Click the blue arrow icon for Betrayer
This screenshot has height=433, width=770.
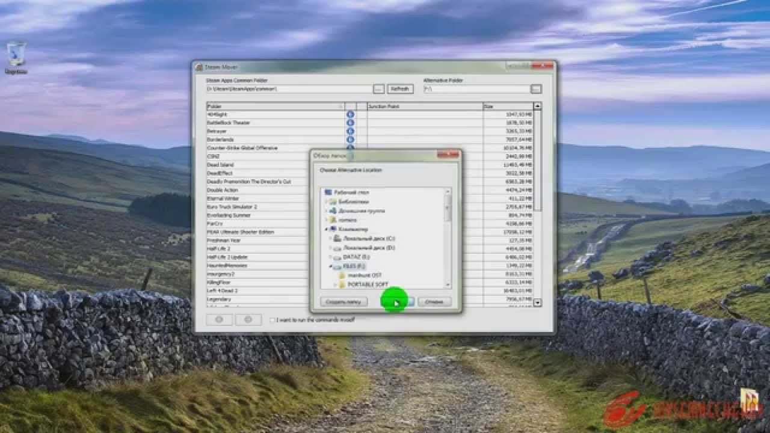tap(350, 131)
